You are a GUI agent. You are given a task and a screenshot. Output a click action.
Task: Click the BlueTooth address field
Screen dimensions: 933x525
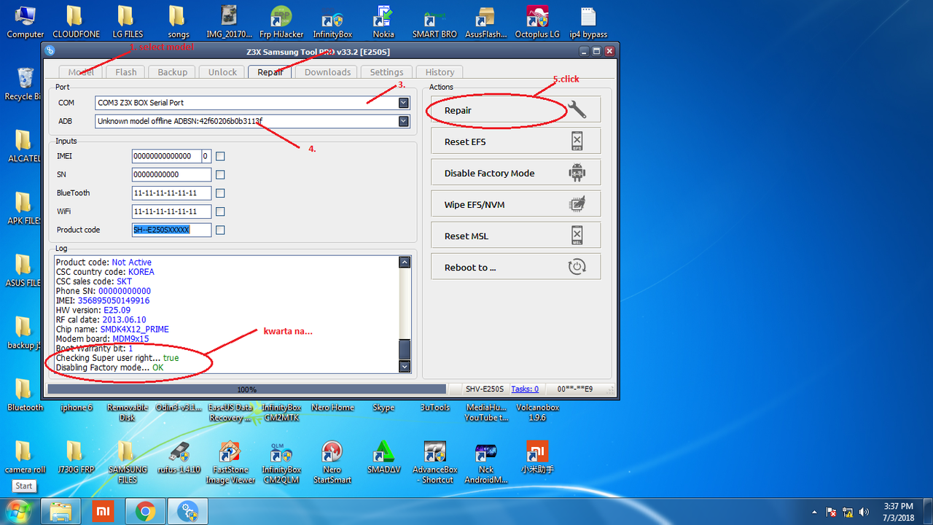point(171,193)
